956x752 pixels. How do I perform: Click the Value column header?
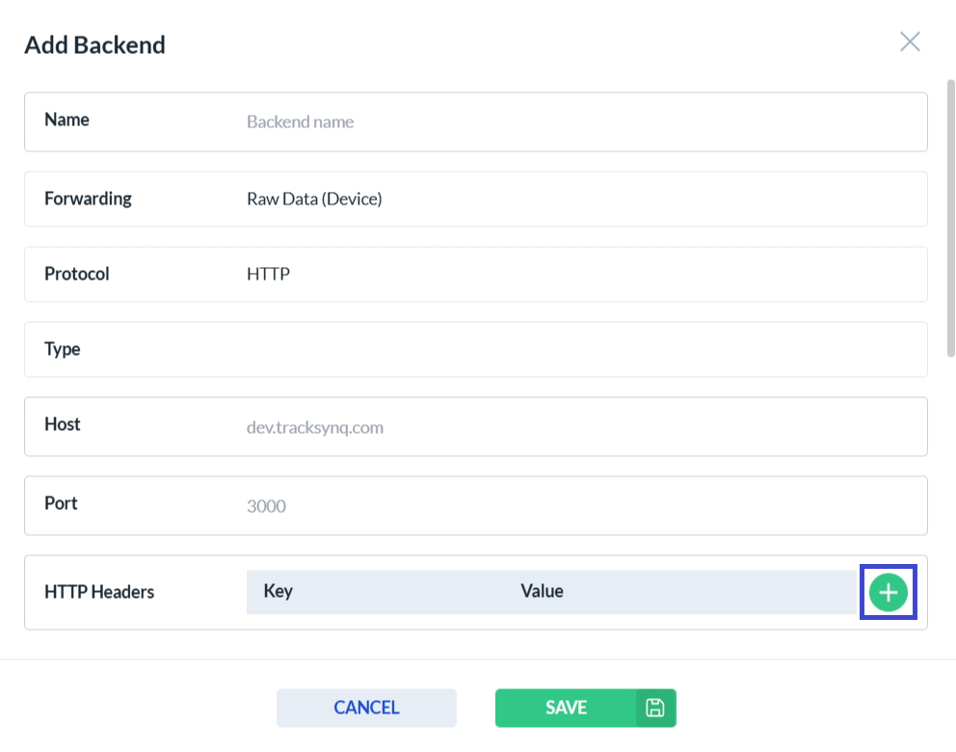542,591
